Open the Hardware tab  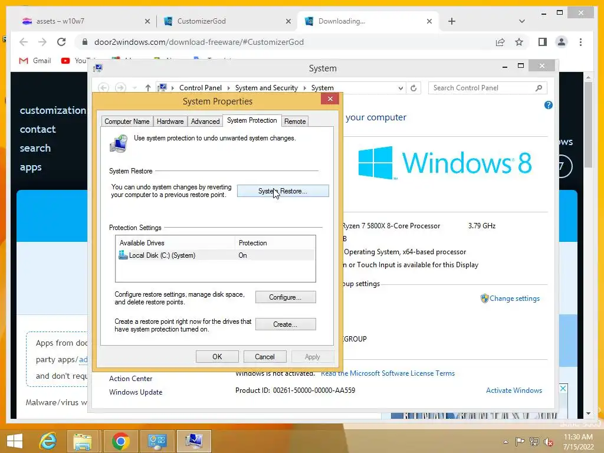coord(170,122)
